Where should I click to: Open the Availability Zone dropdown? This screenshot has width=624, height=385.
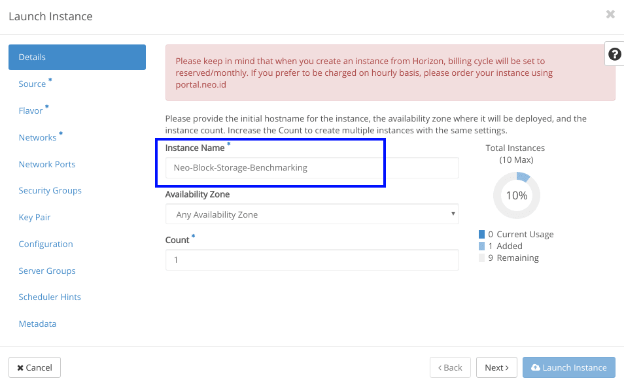tap(312, 214)
